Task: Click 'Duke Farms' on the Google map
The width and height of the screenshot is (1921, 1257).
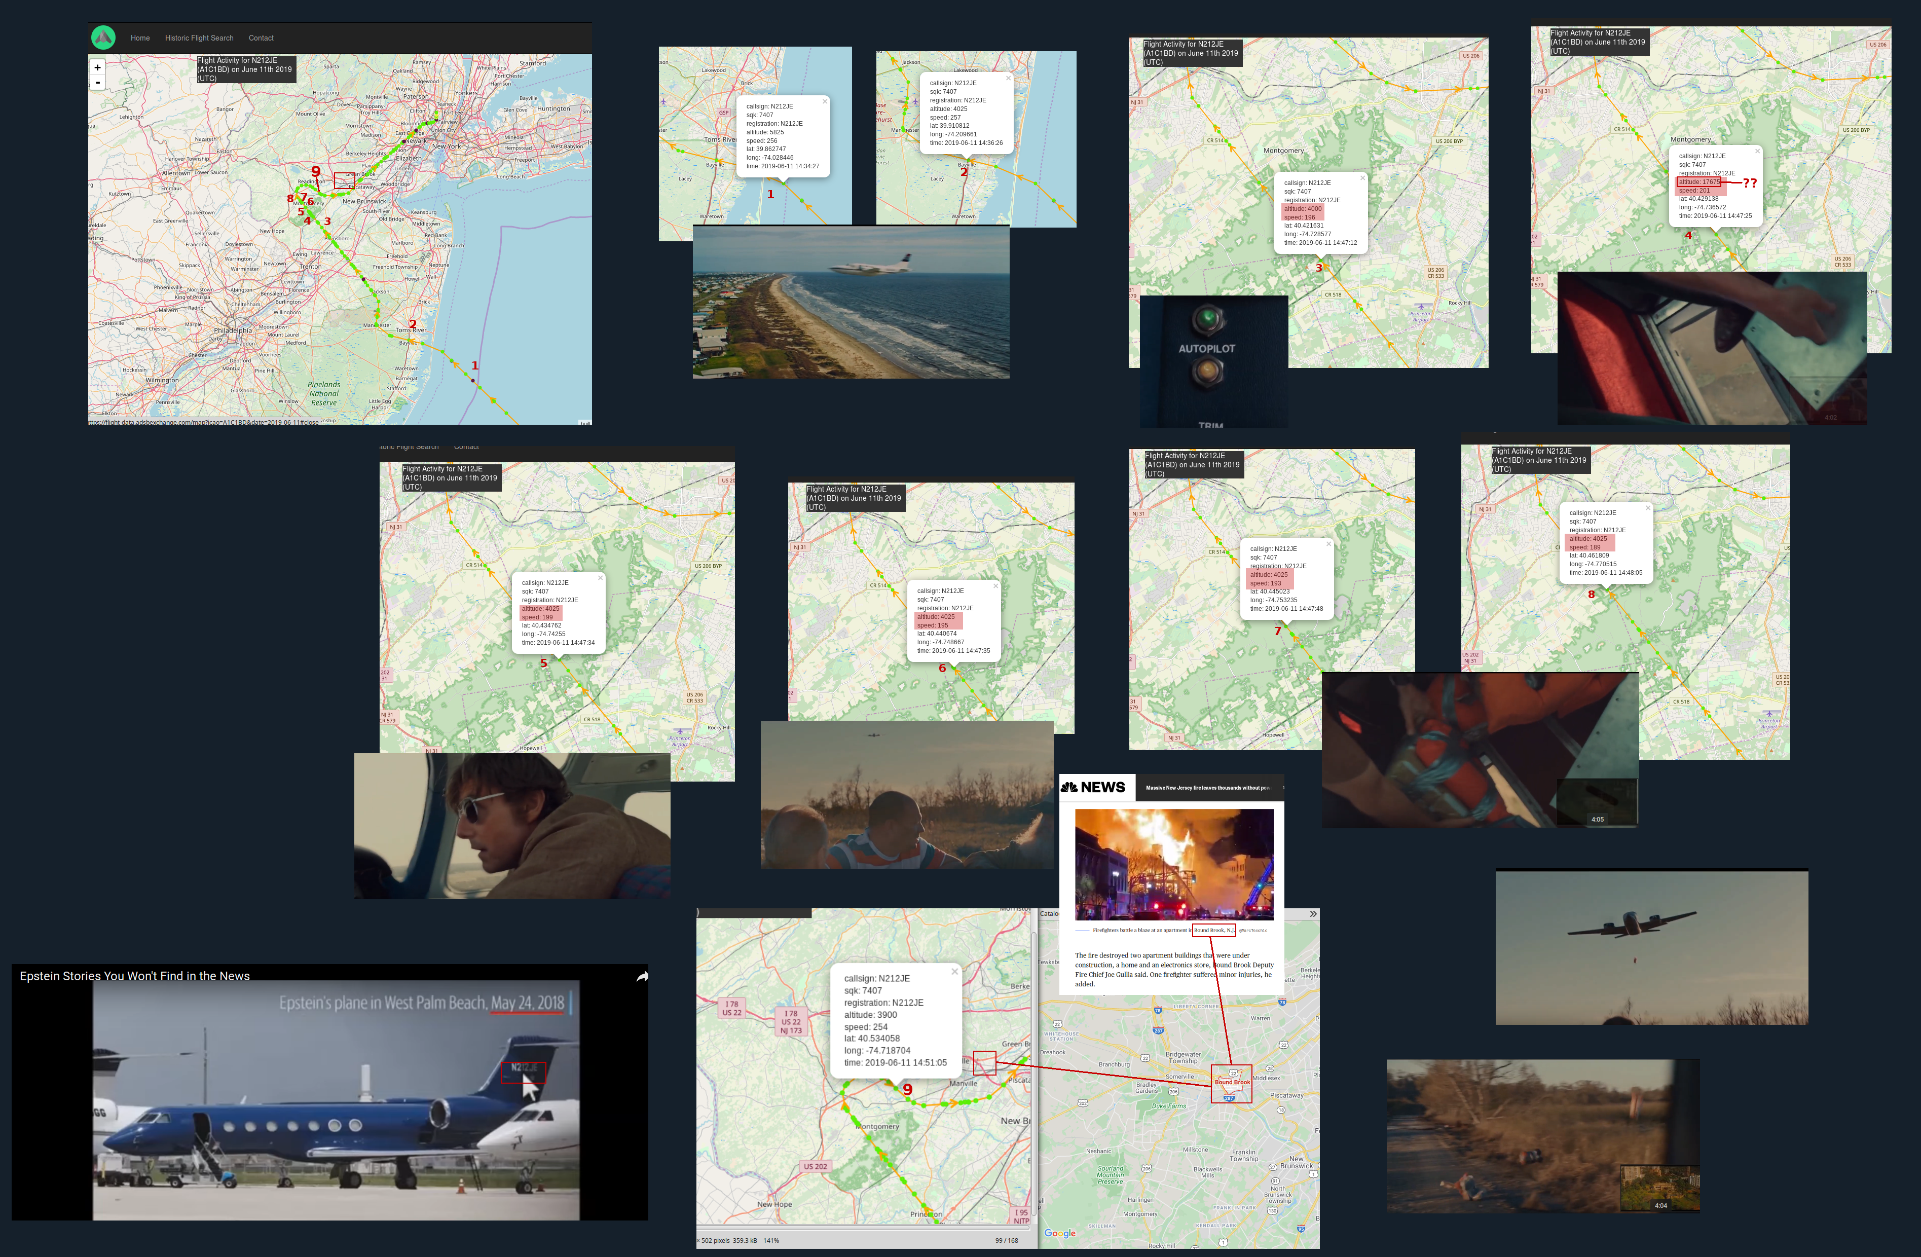Action: 1169,1106
